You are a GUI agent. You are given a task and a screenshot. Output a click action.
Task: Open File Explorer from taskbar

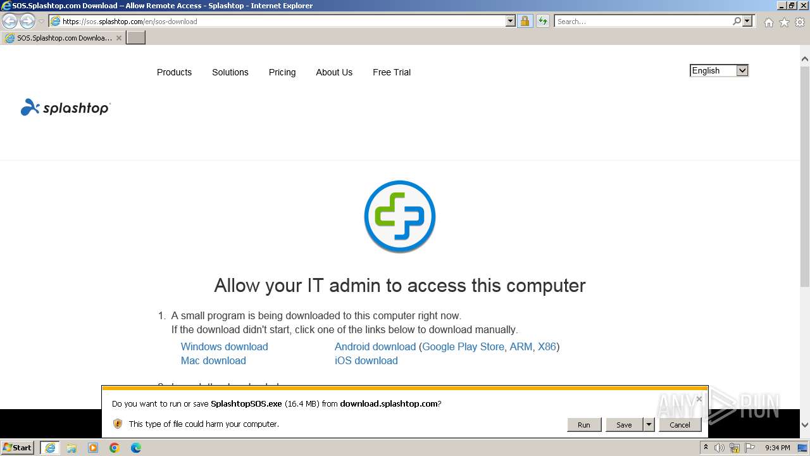click(72, 448)
